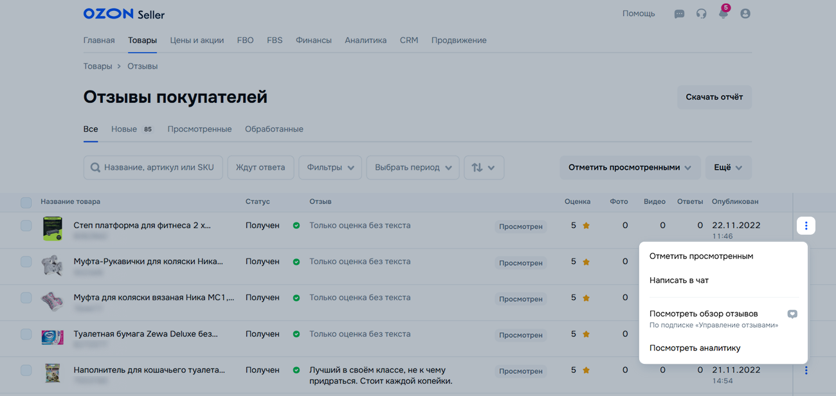Screen dimensions: 836x396
Task: Open three-dot menu for cat litter review
Action: click(806, 370)
